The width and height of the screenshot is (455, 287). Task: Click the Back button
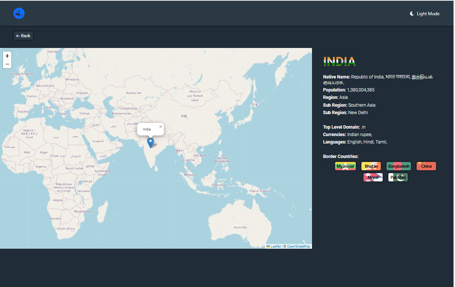click(x=23, y=35)
